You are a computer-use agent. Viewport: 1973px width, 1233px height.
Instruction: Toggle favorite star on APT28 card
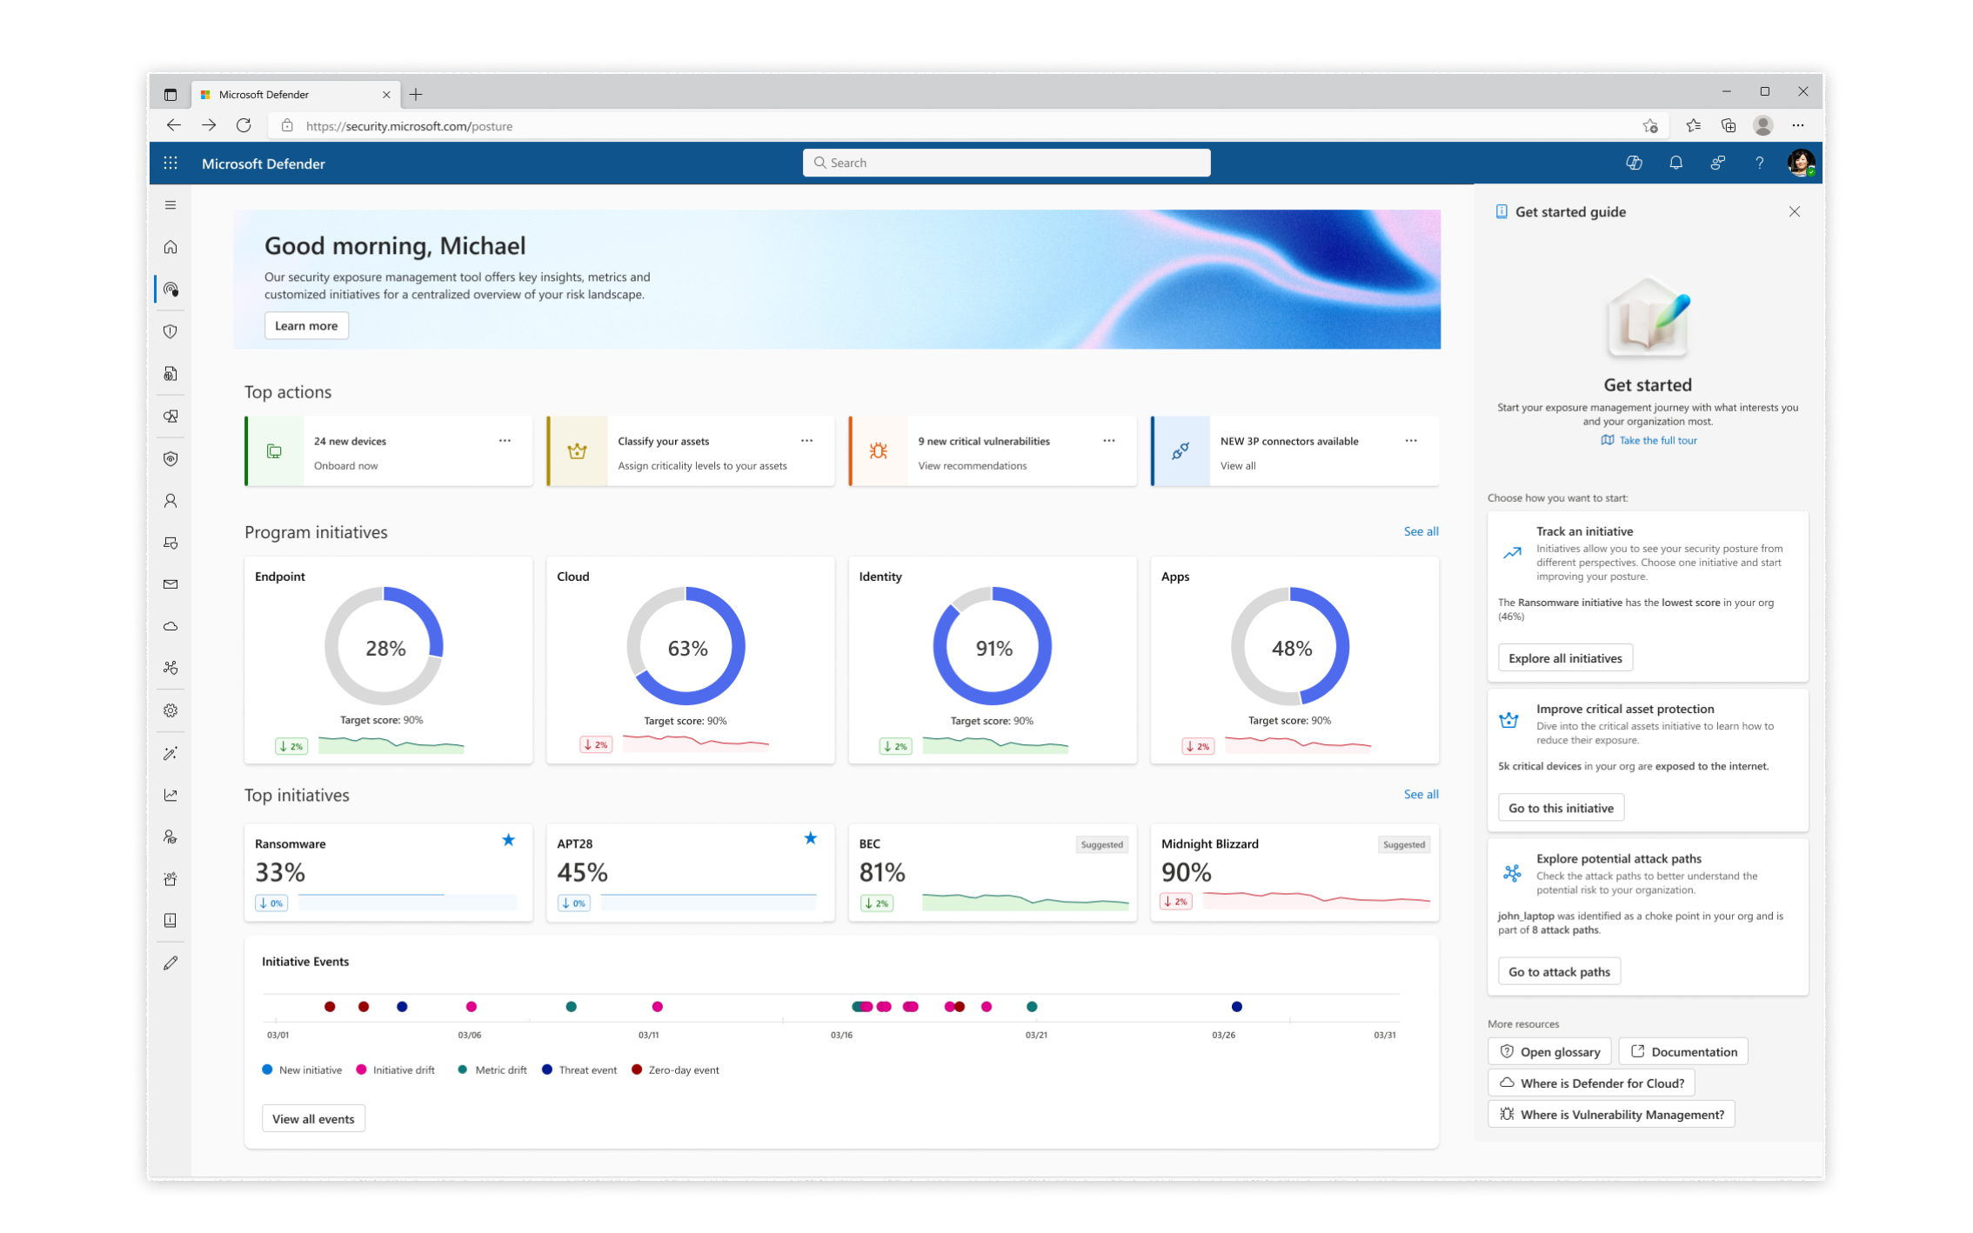pyautogui.click(x=810, y=839)
